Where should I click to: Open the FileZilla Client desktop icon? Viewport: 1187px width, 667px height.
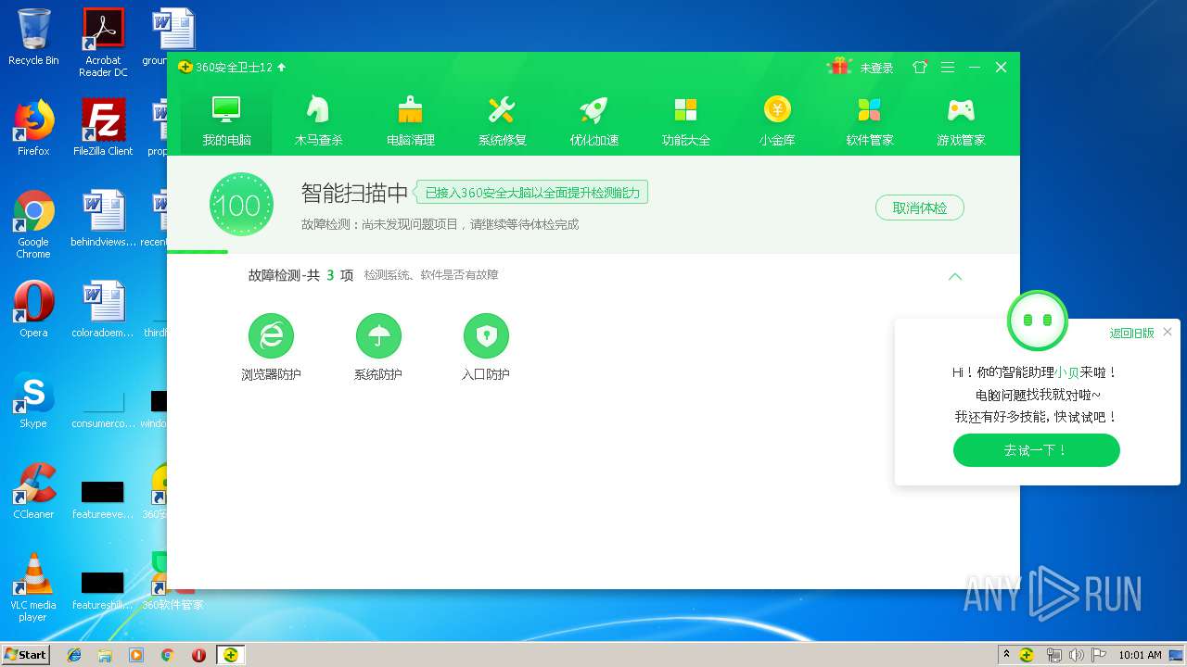[103, 128]
